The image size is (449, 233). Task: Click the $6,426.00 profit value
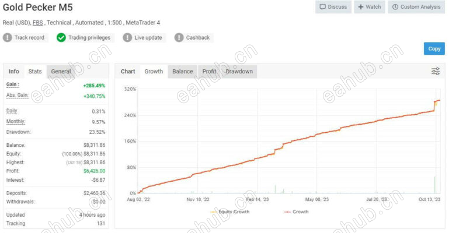click(94, 171)
